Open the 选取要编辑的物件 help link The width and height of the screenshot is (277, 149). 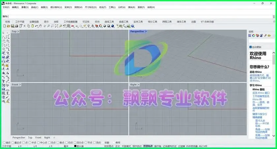[x=261, y=109]
